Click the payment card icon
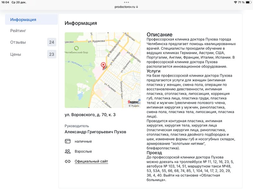 (68, 141)
